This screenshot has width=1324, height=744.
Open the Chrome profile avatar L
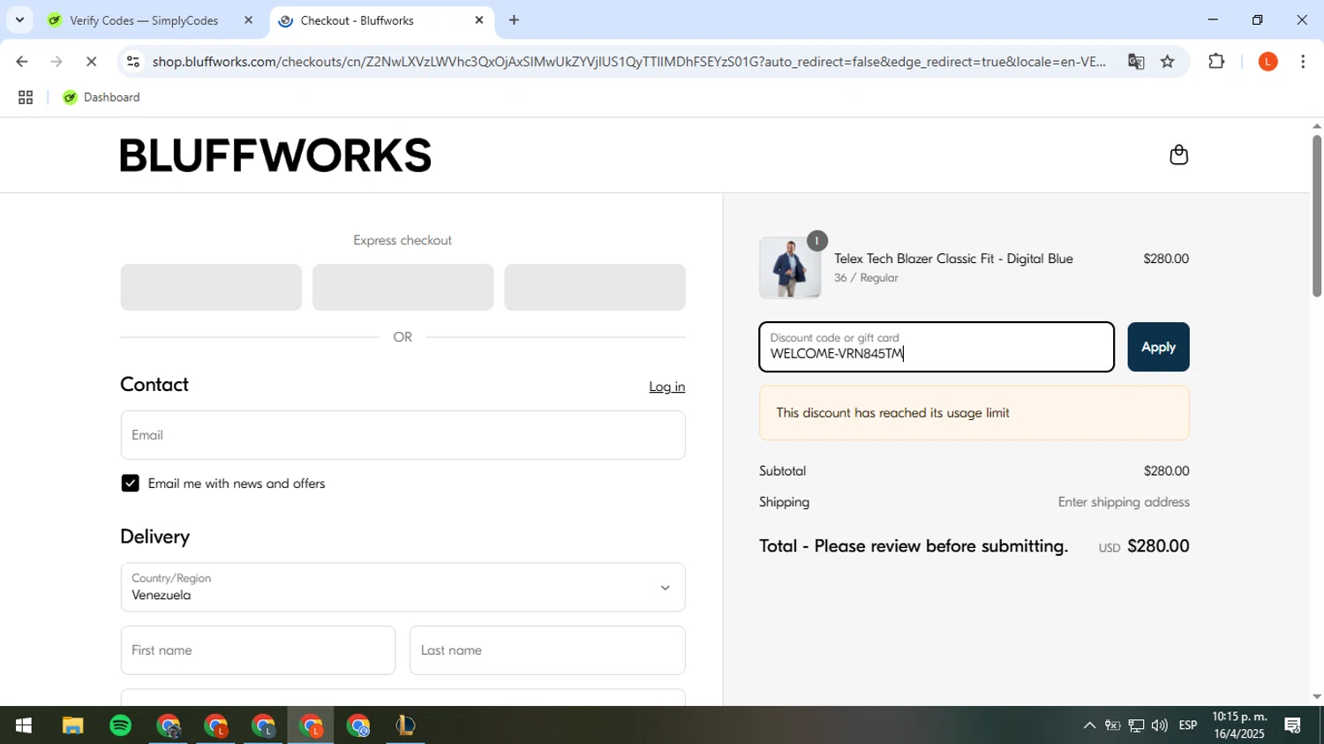pos(1268,62)
